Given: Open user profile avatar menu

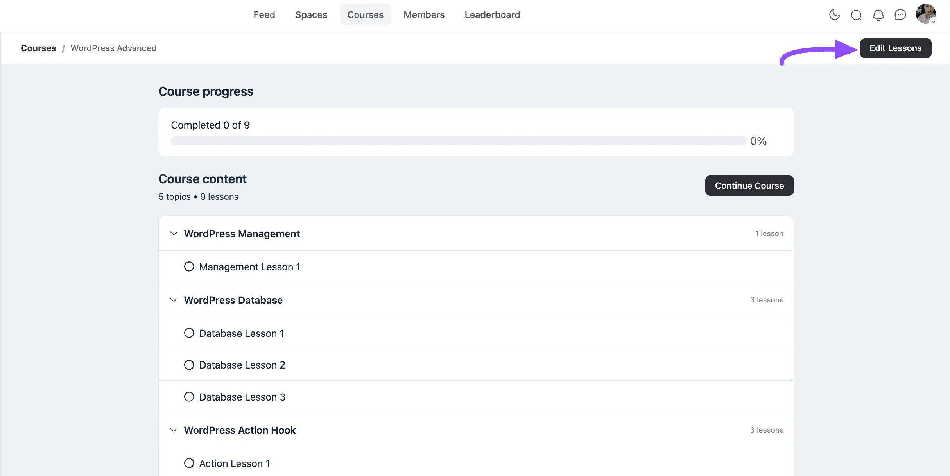Looking at the screenshot, I should coord(926,14).
